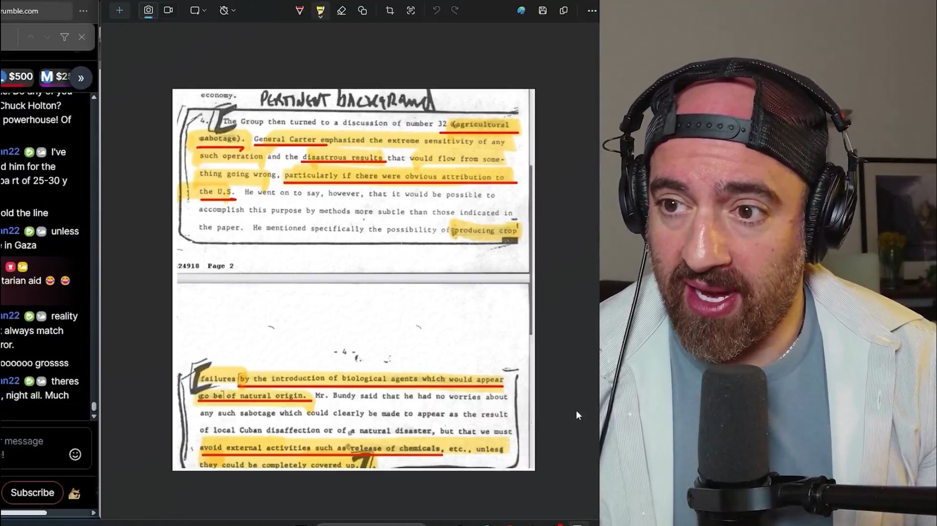Click the Redo arrow

455,10
